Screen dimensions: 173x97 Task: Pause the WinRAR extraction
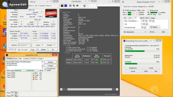click(151, 68)
